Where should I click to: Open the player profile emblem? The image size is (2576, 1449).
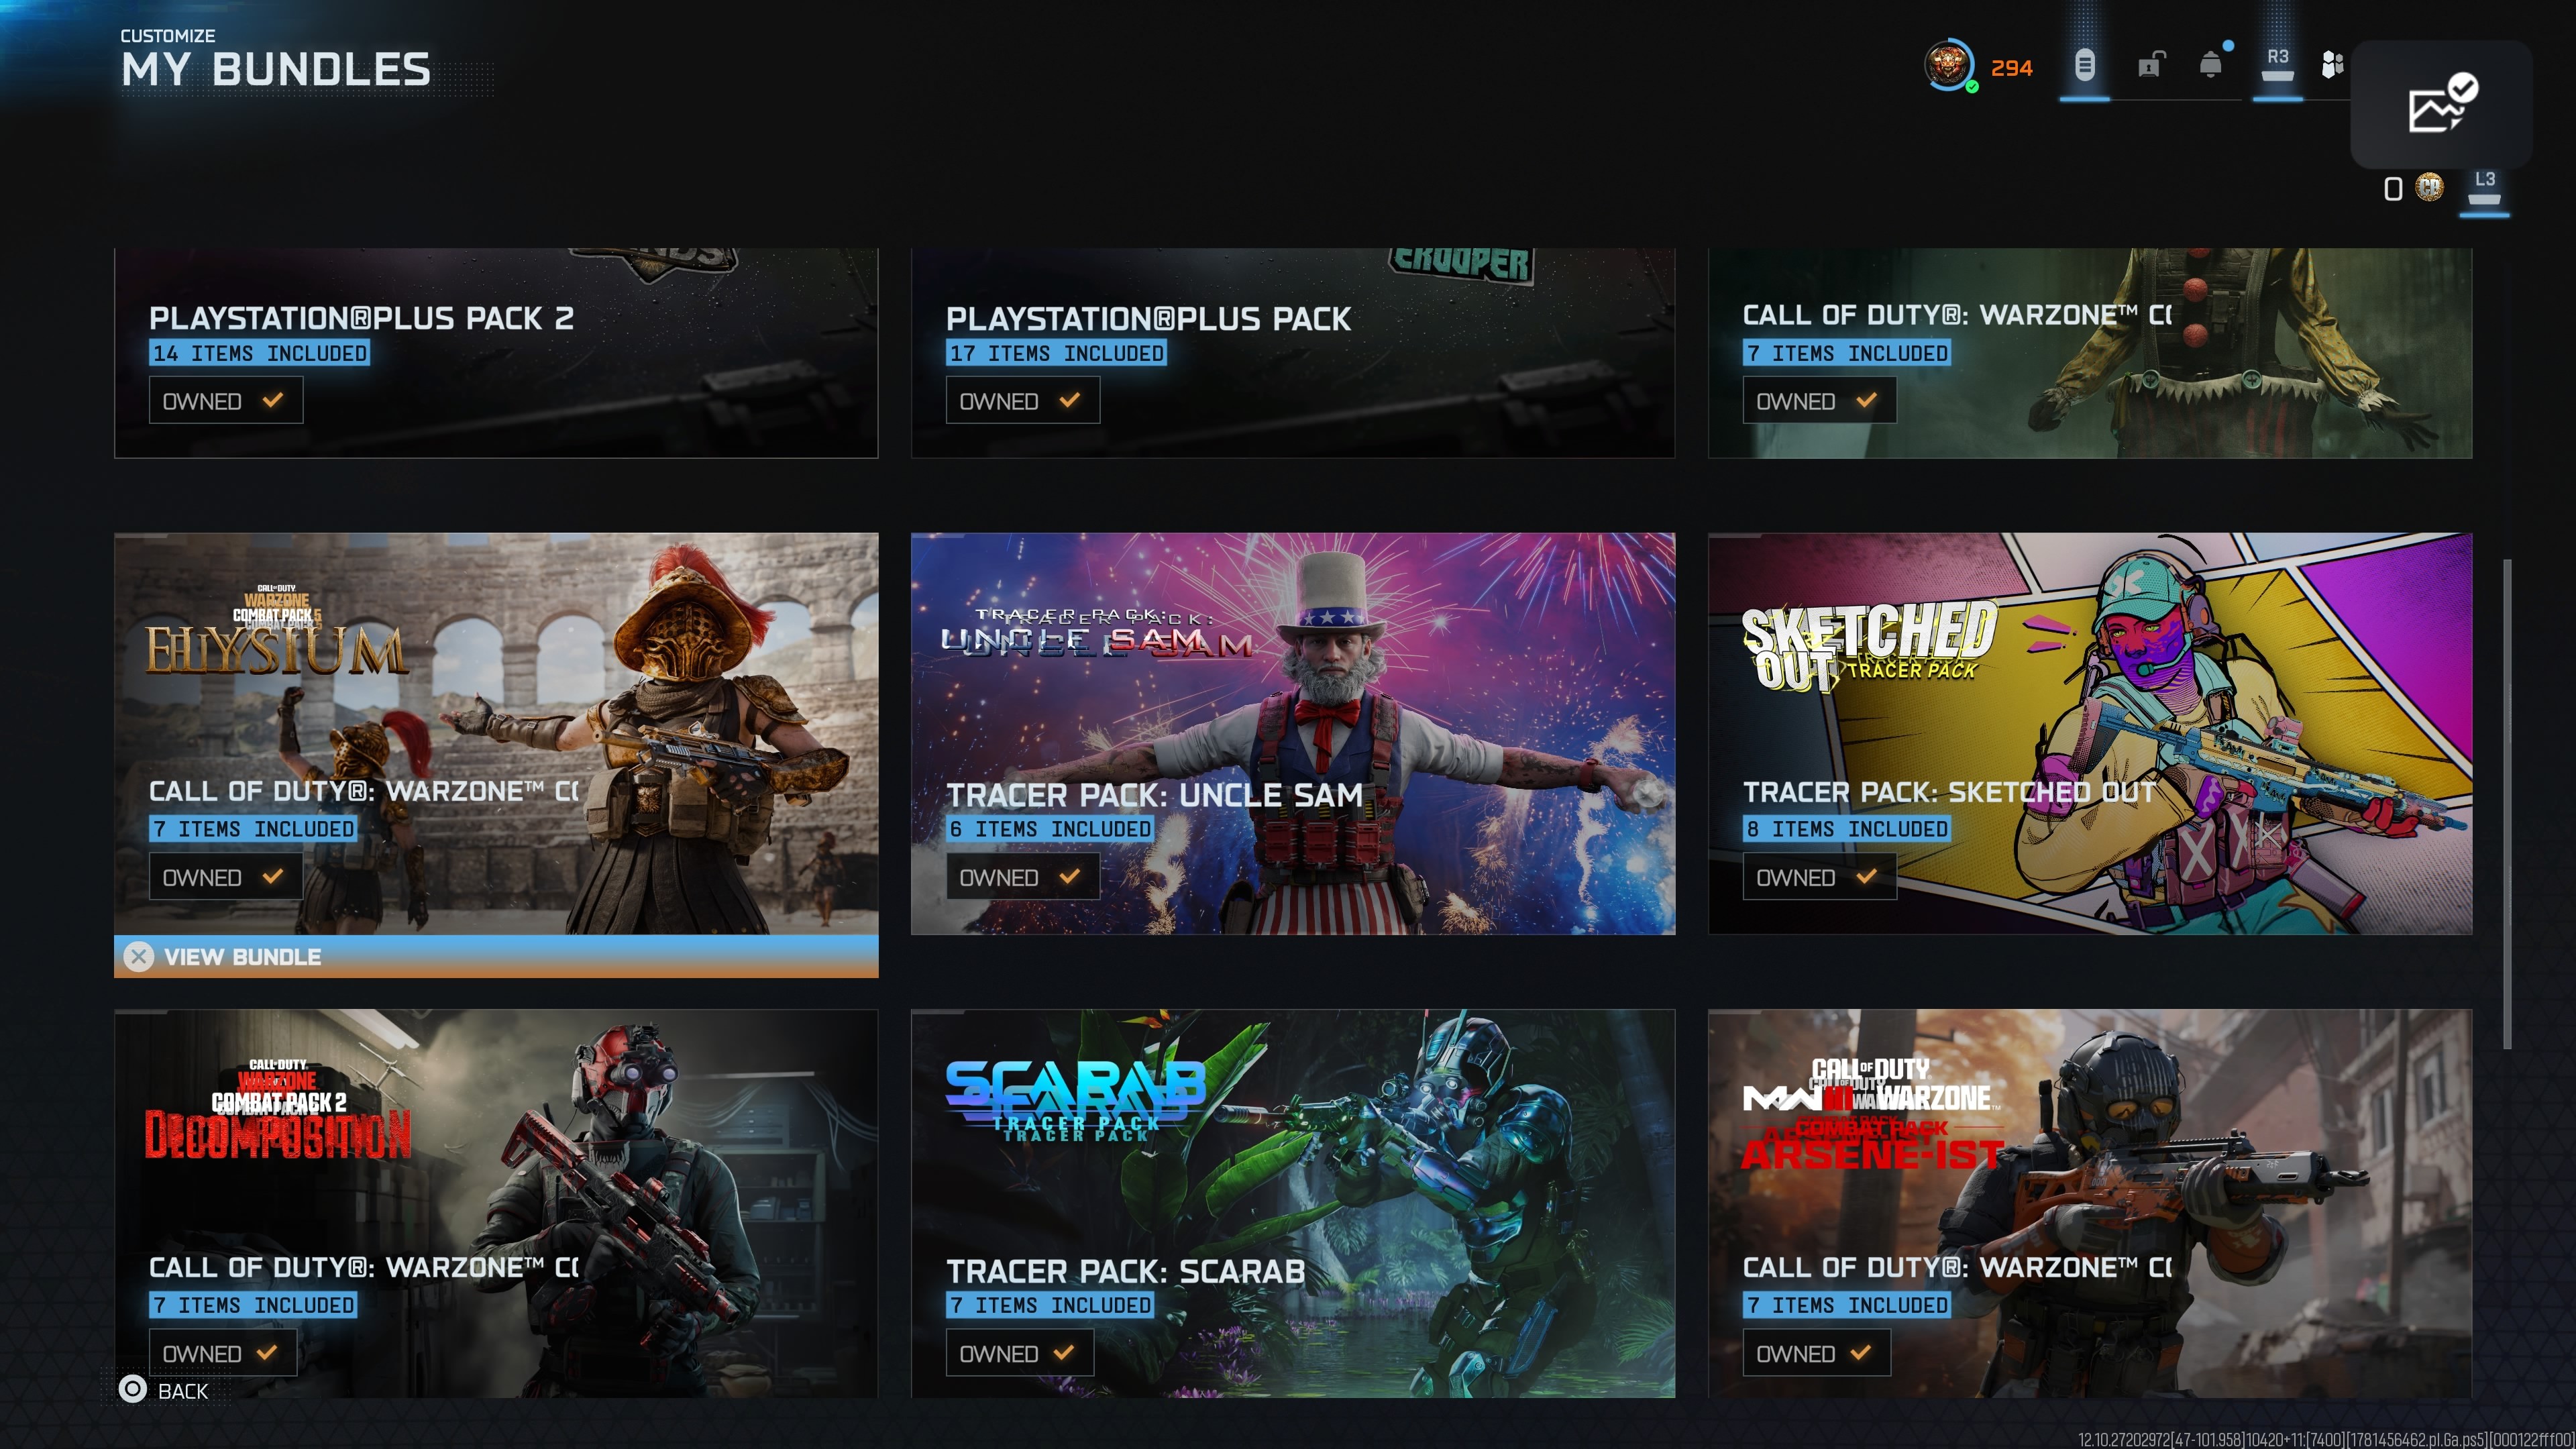click(x=1949, y=66)
